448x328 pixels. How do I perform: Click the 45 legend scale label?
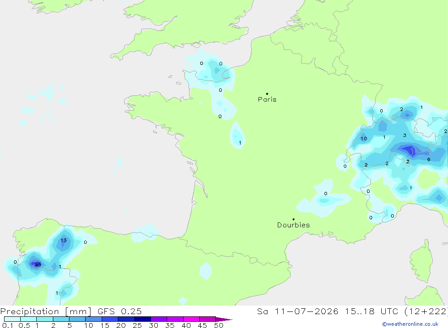coord(202,325)
